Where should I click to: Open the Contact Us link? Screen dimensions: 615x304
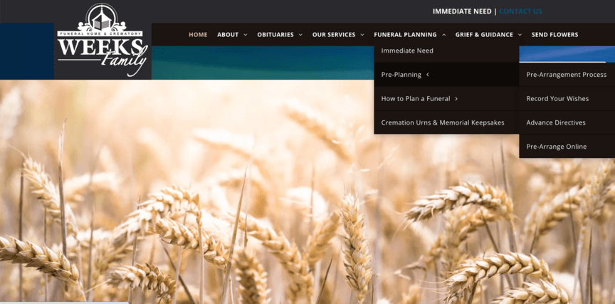point(520,11)
